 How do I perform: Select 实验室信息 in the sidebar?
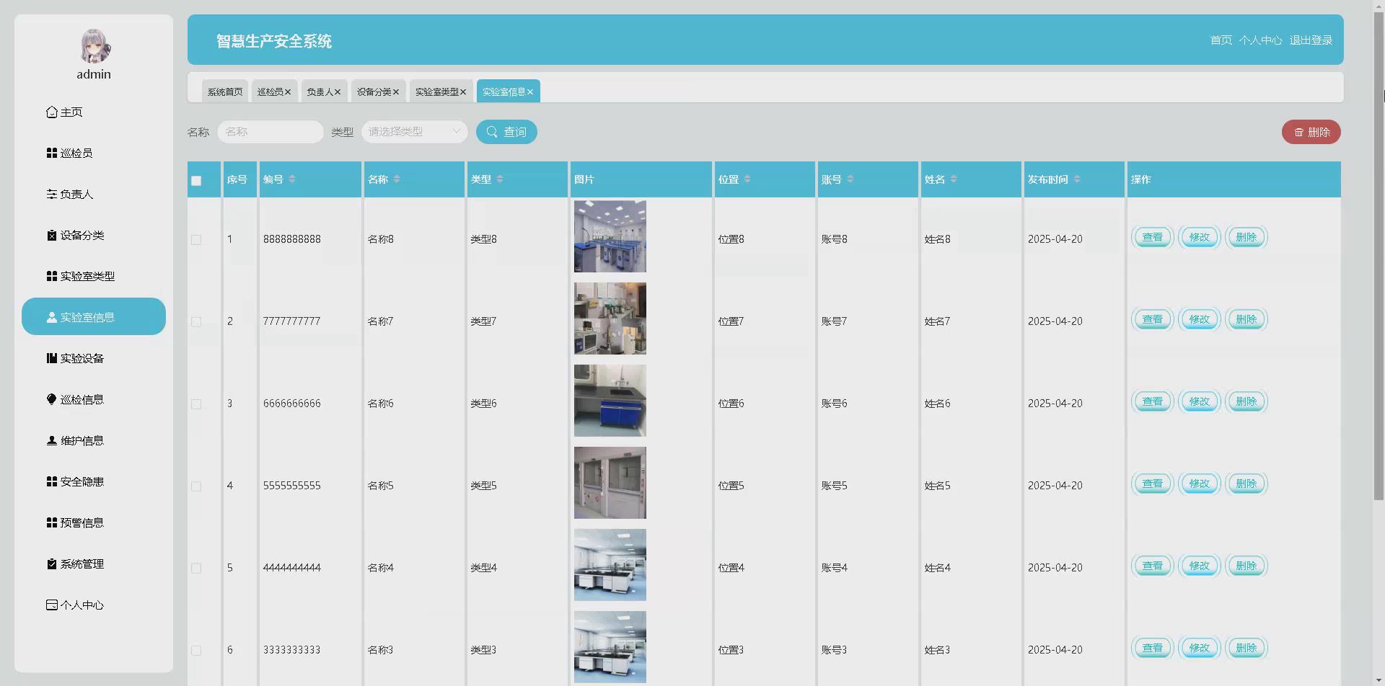[94, 317]
